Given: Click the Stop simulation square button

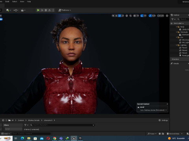Looking at the screenshot, I should [x=46, y=10].
